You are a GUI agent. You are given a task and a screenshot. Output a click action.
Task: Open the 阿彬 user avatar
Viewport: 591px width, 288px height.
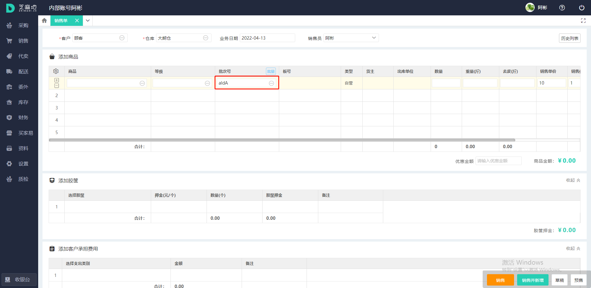click(530, 7)
